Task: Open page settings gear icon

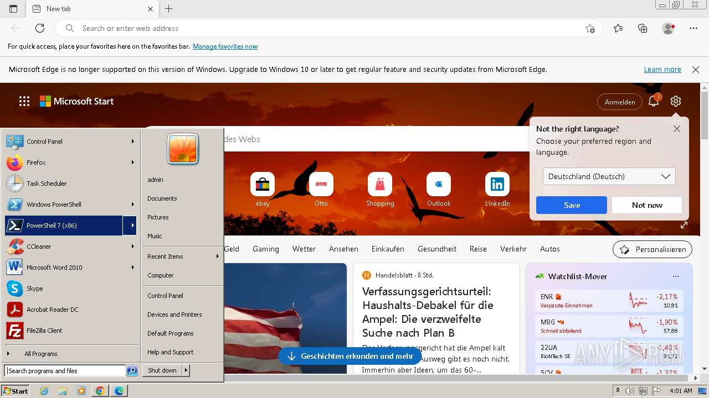Action: [675, 101]
